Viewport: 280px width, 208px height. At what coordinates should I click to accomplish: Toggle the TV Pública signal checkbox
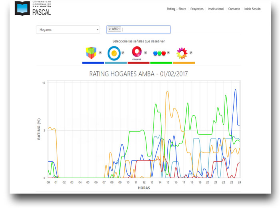click(123, 52)
